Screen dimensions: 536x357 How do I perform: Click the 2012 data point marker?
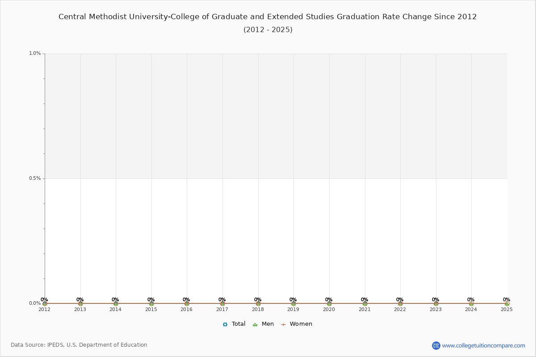tap(45, 303)
